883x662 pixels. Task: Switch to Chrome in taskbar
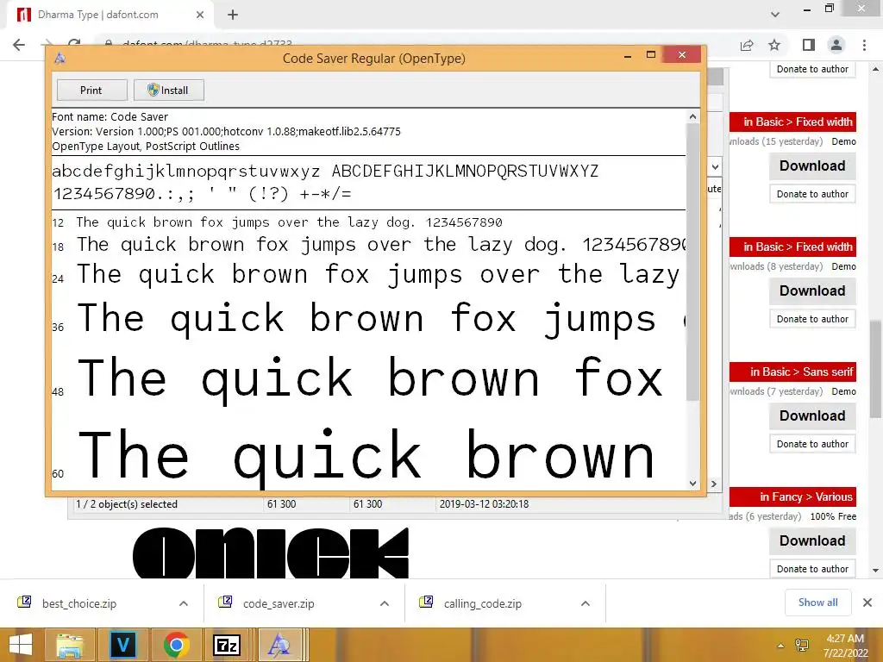click(x=176, y=645)
